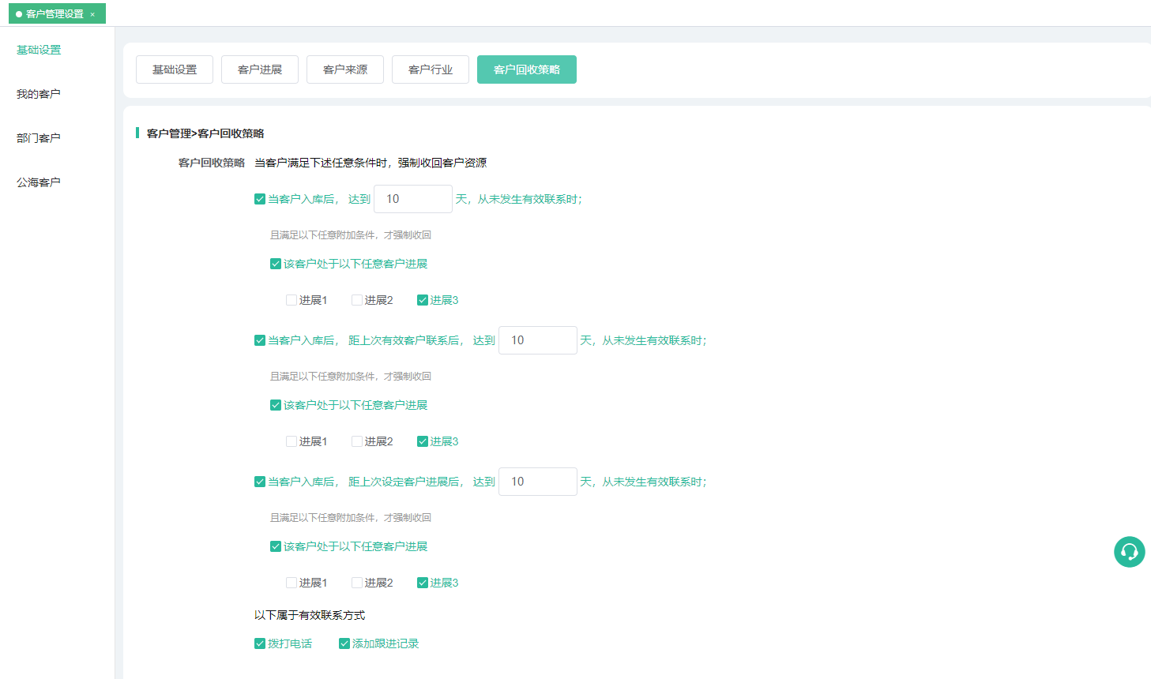Open the 客户进展 tab

260,69
